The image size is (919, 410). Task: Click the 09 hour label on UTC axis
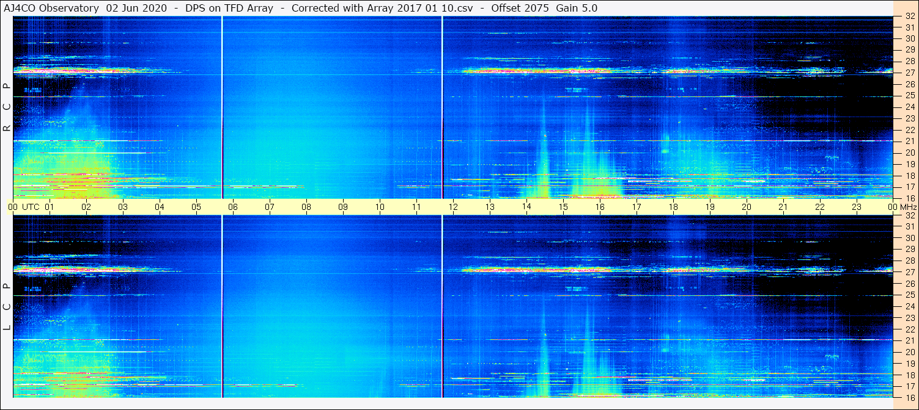point(343,207)
